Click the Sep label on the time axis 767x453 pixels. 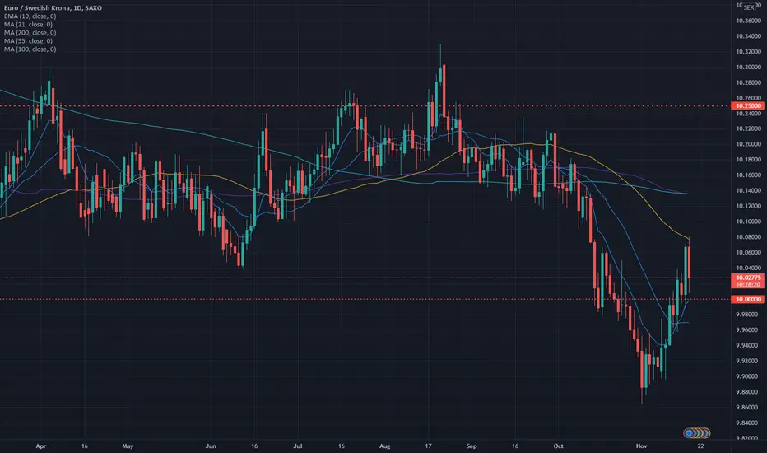click(472, 446)
